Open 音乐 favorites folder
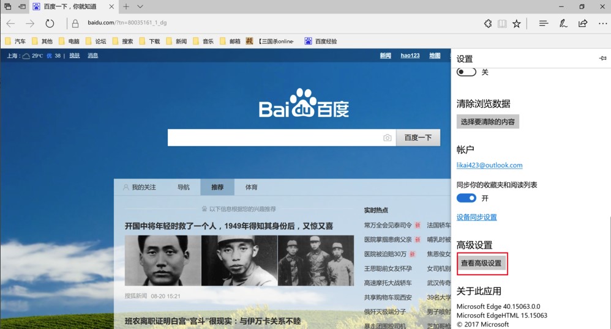611x329 pixels. [x=203, y=41]
